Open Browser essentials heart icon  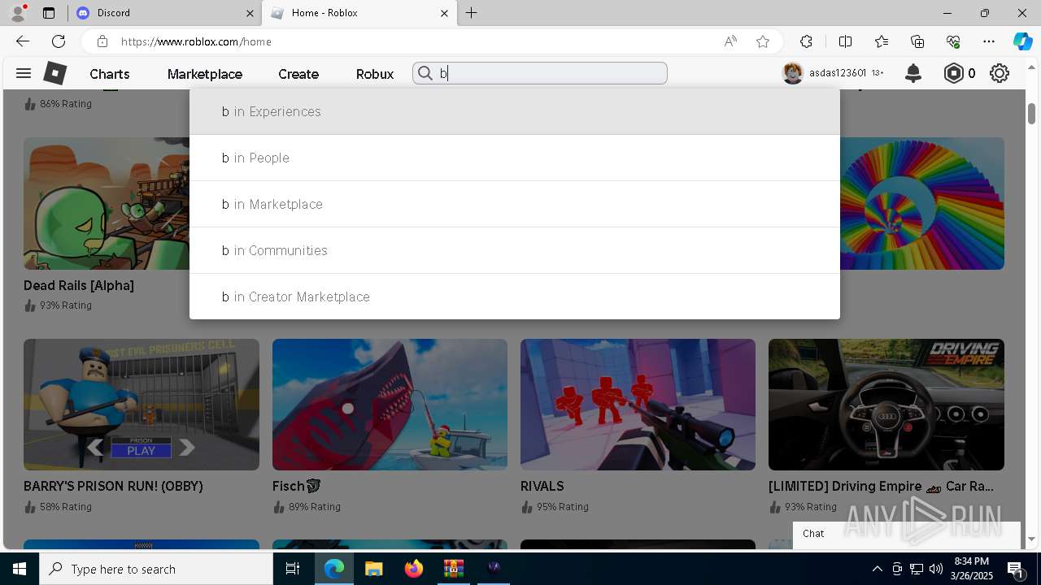[953, 41]
